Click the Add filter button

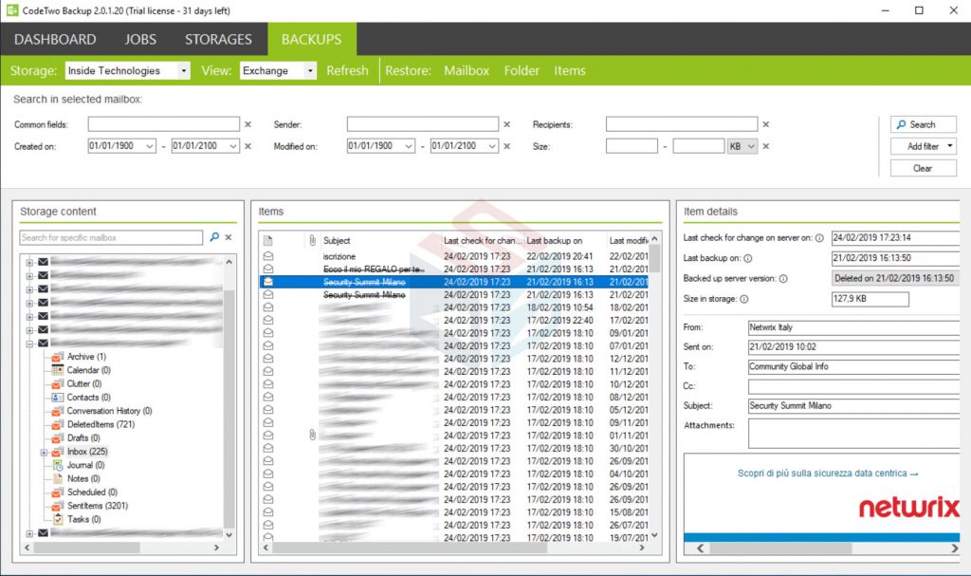point(923,146)
